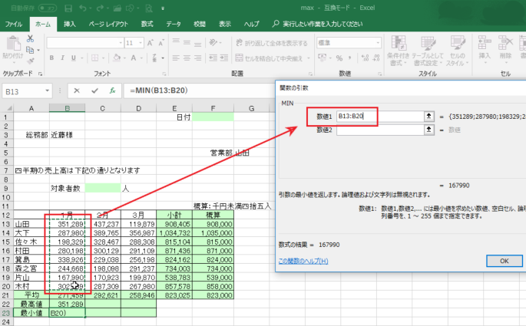Switch to the Insert tab
The image size is (526, 326).
pos(70,24)
